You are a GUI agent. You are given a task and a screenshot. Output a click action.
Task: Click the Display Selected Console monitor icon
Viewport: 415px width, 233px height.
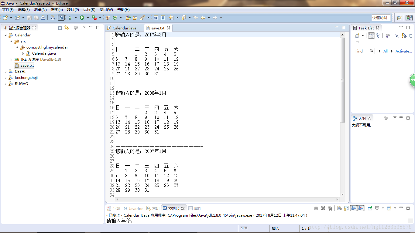[x=377, y=208]
